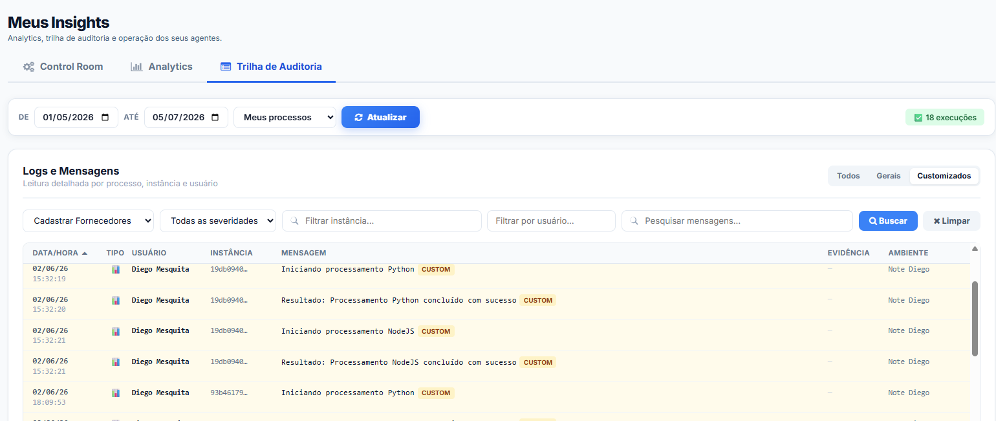Click the DATA/HORA sort arrow
Image resolution: width=996 pixels, height=421 pixels.
tap(85, 253)
